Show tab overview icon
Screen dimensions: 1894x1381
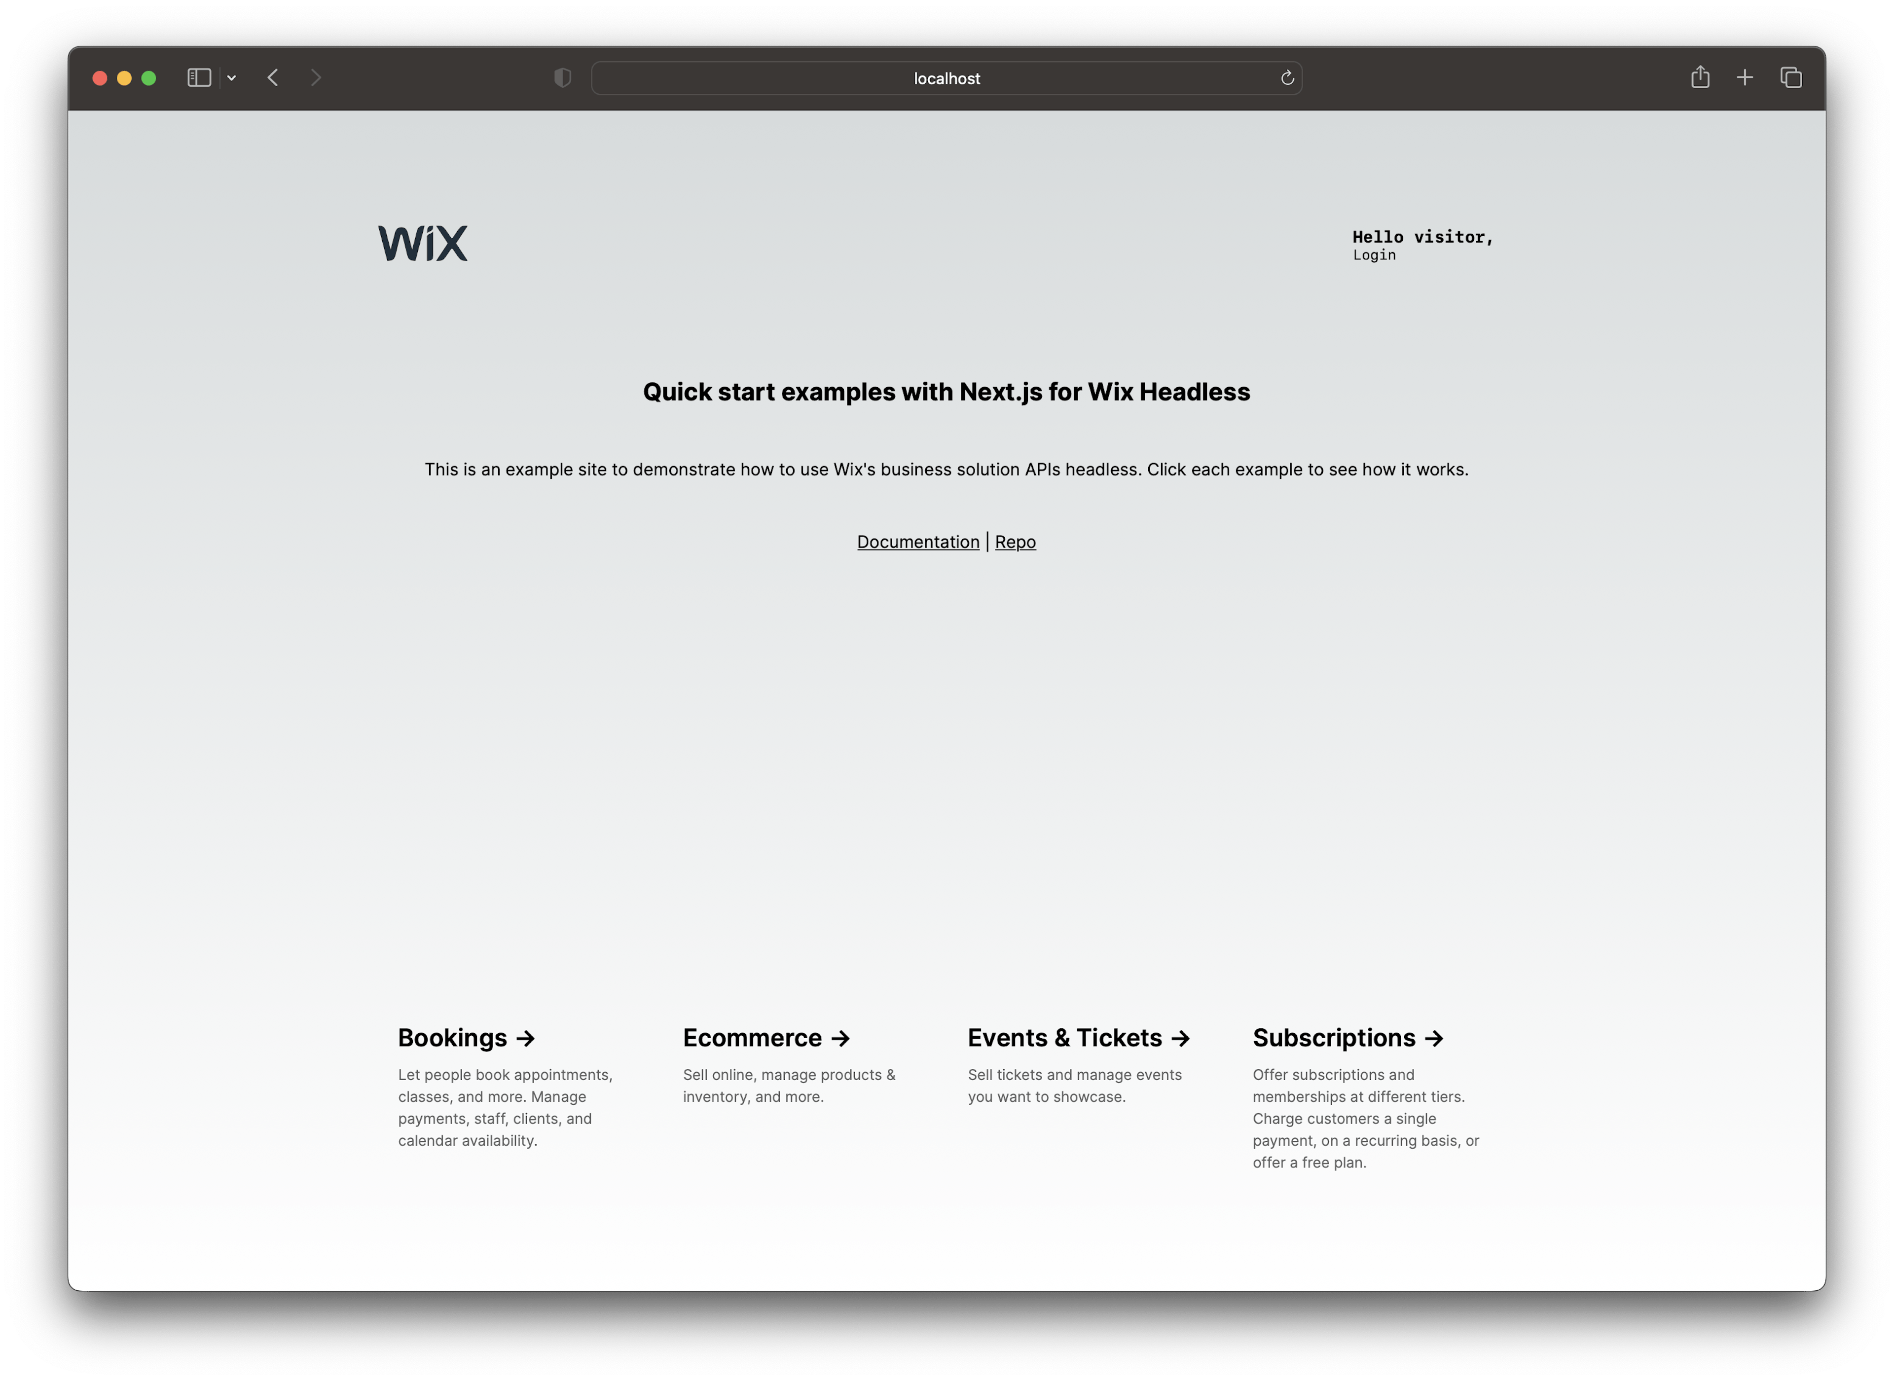pos(1790,78)
